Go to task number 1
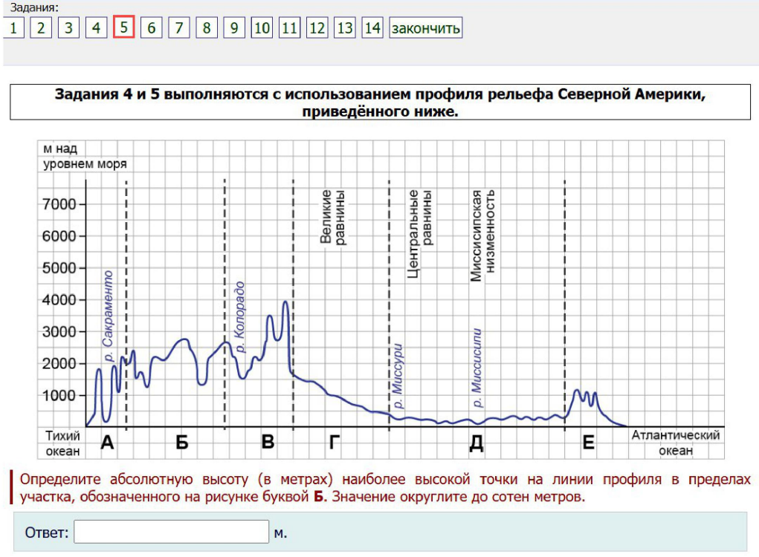759x557 pixels. tap(13, 28)
